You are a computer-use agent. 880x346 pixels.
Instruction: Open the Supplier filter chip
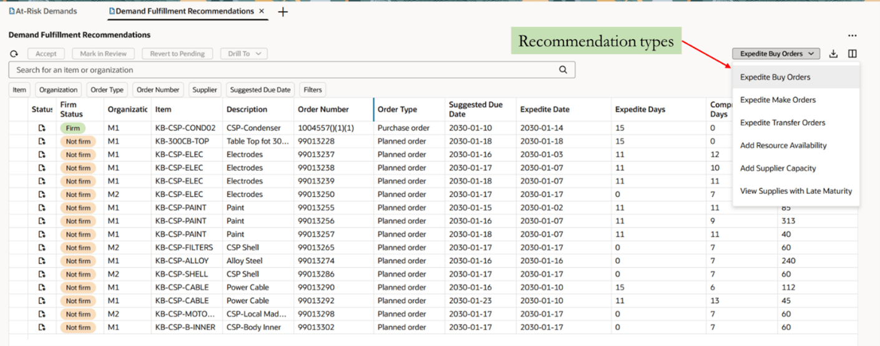205,90
